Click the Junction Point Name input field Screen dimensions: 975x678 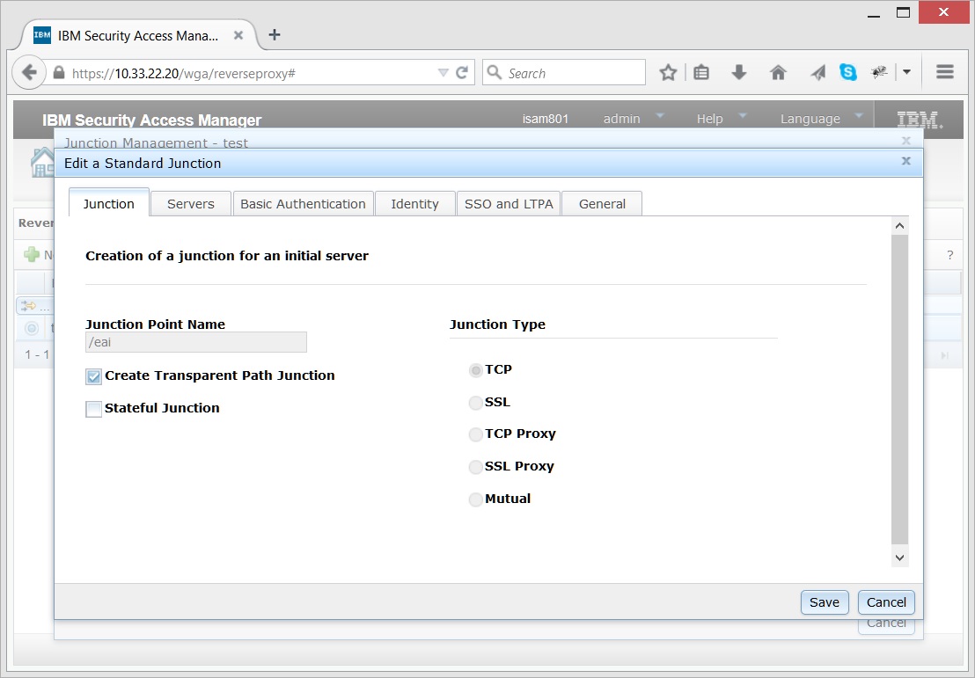[x=195, y=342]
